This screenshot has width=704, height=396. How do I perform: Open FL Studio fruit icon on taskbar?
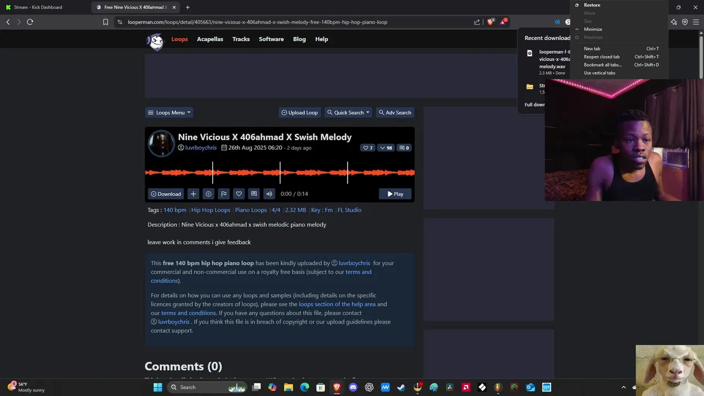[x=498, y=387]
